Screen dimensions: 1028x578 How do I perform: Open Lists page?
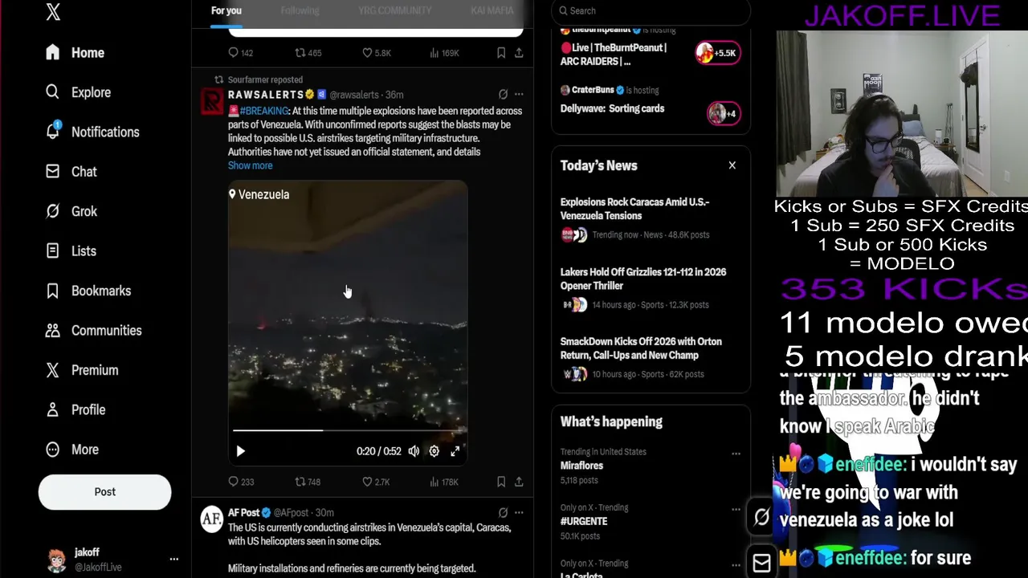(71, 251)
